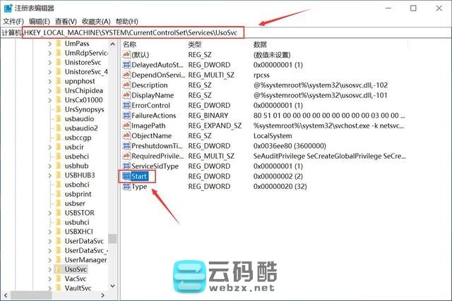Click the registry path address bar
This screenshot has height=301, width=452.
[x=226, y=32]
